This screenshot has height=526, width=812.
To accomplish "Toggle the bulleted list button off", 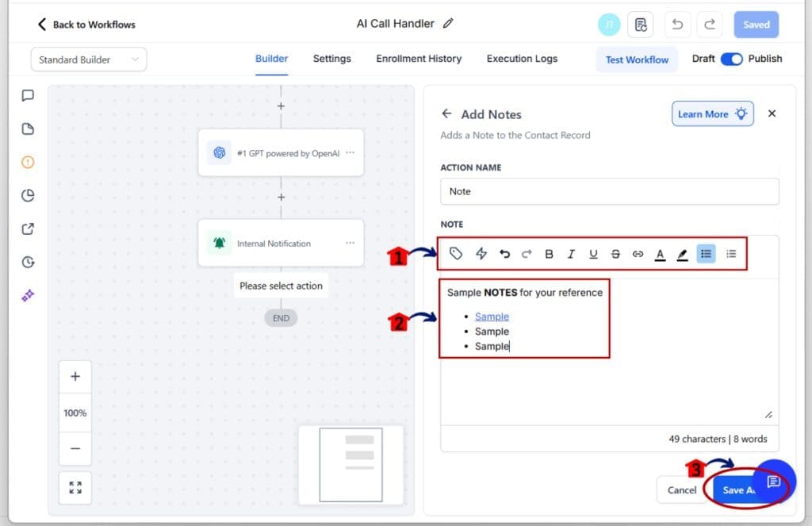I will coord(706,254).
